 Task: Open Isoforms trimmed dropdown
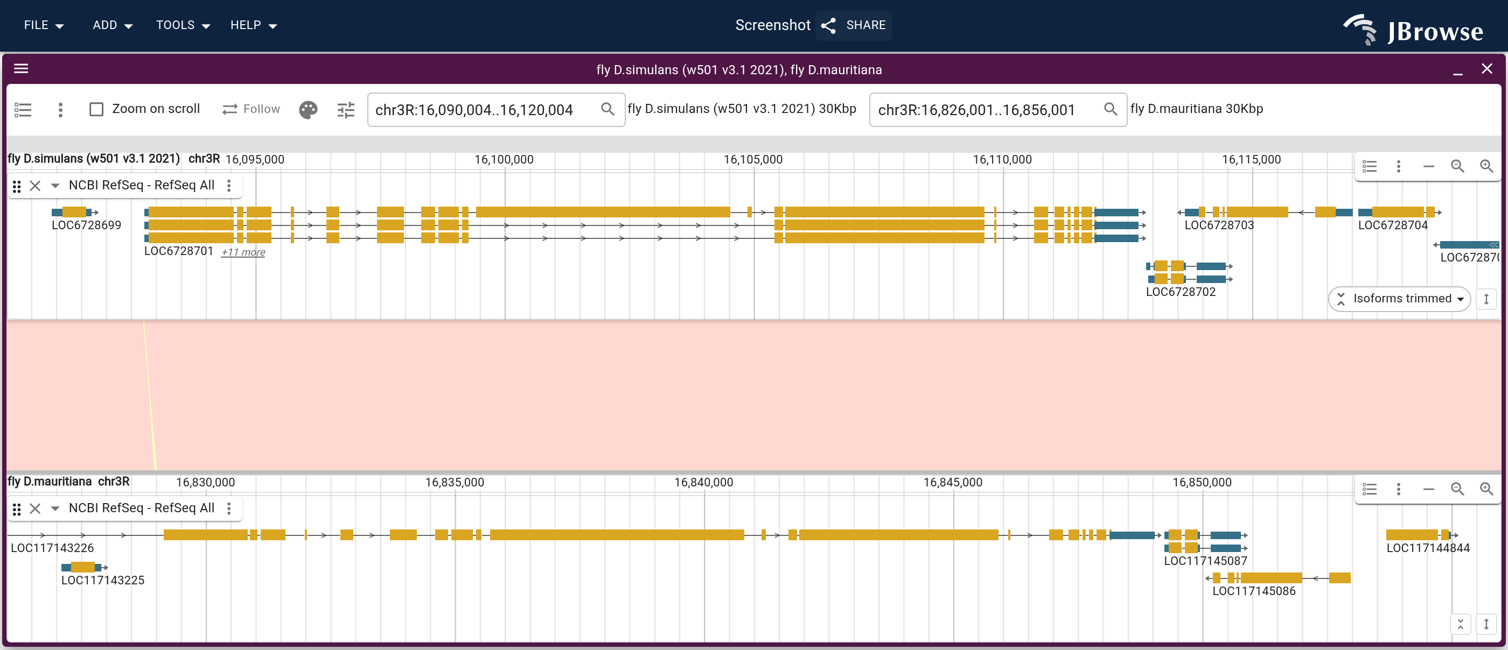coord(1400,299)
